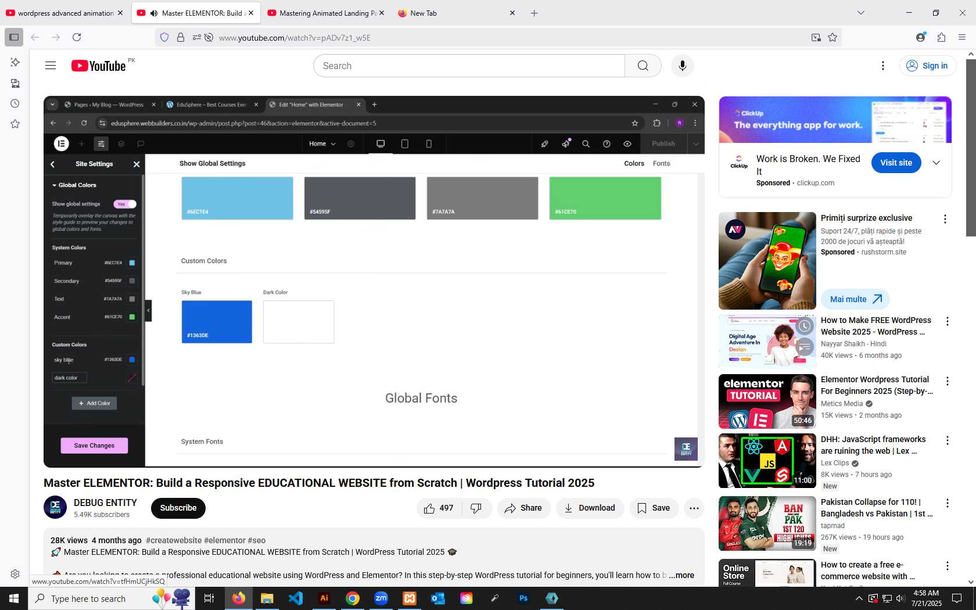The height and width of the screenshot is (610, 976).
Task: Open Firefox extensions puzzle icon
Action: [x=941, y=37]
